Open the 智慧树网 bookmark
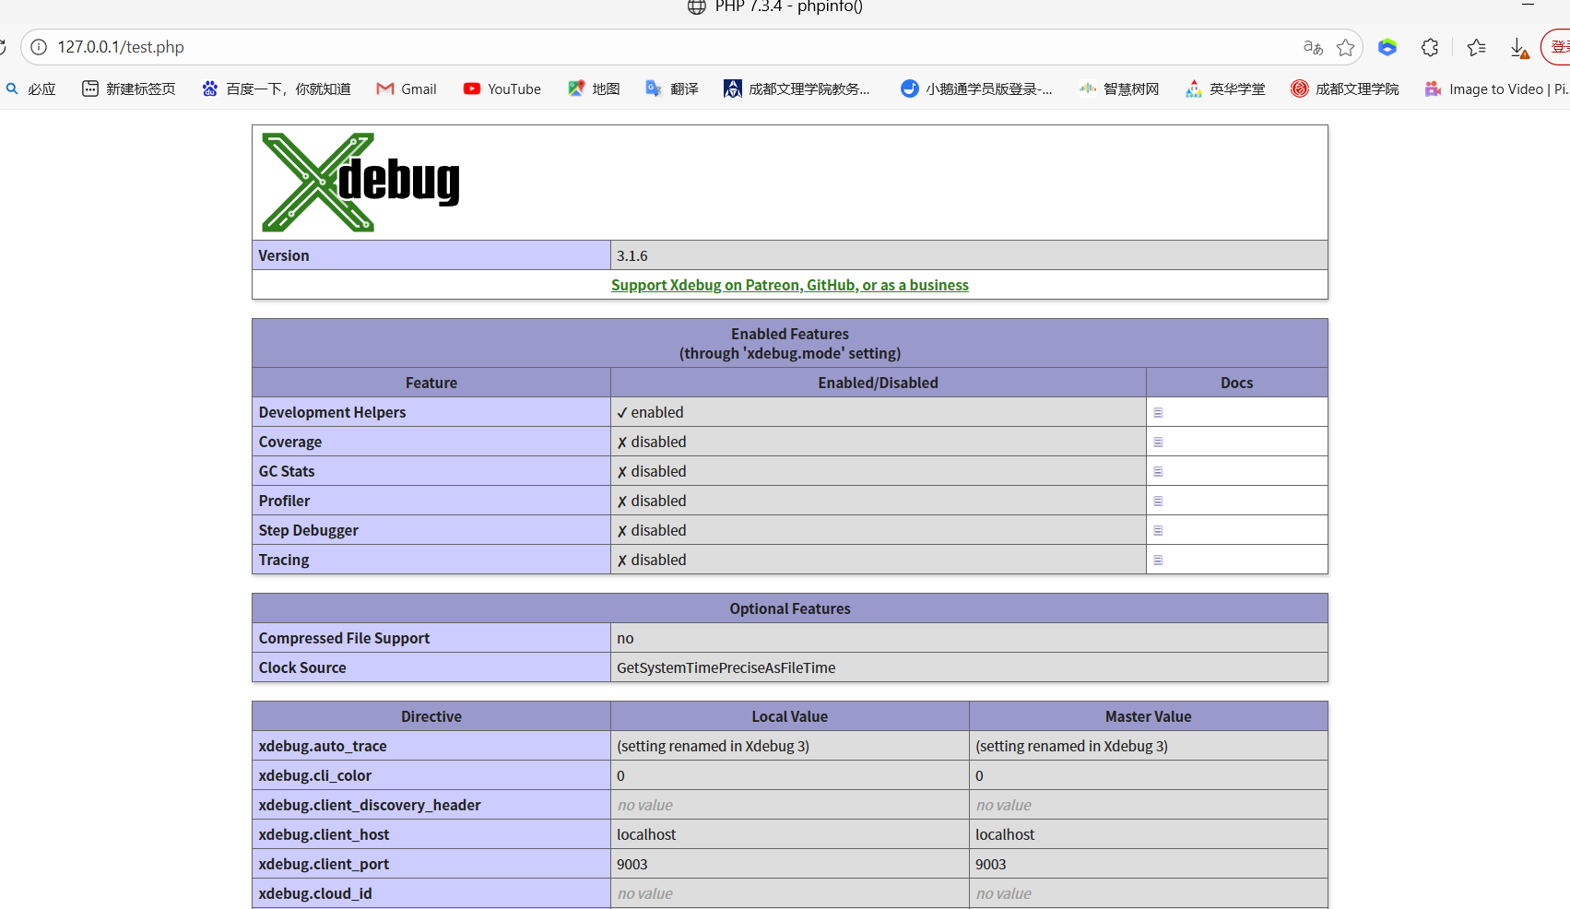Image resolution: width=1570 pixels, height=909 pixels. [1119, 89]
